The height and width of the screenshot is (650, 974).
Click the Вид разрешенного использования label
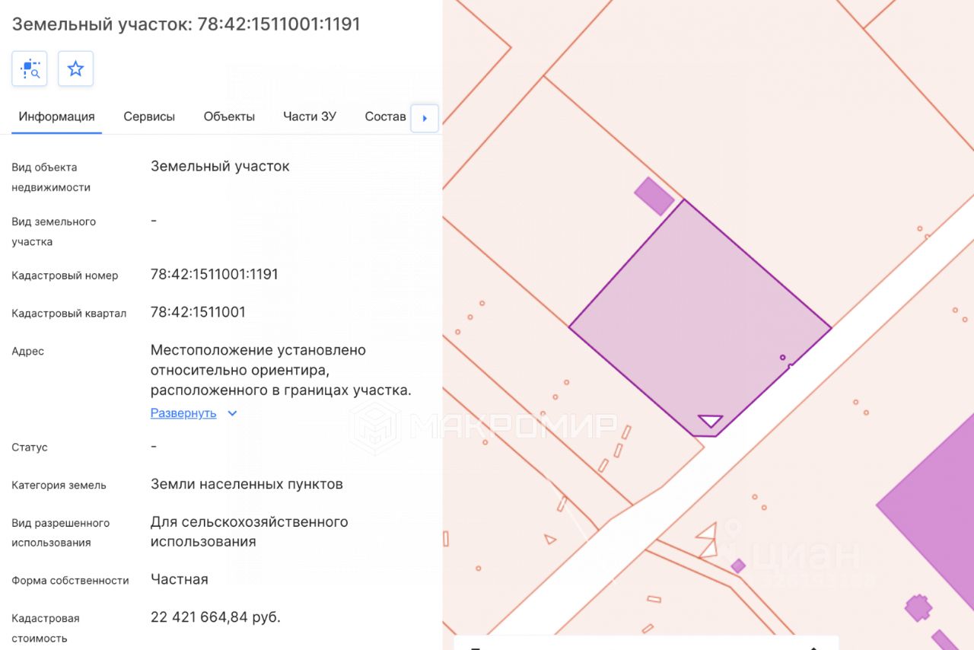click(61, 533)
